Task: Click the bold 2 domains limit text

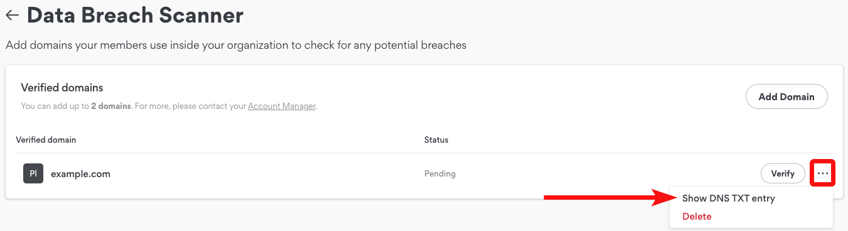Action: [x=111, y=106]
